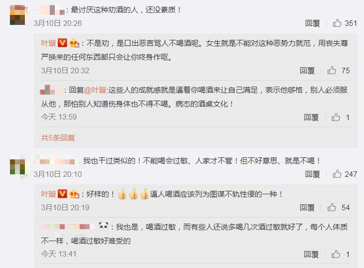The height and width of the screenshot is (268, 364).
Task: Open avatar of the 20:10 commenter
Action: pyautogui.click(x=18, y=166)
